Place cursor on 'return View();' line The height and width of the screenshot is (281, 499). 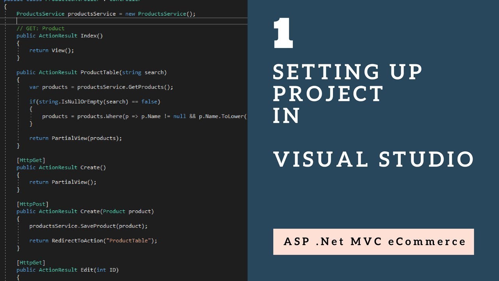[x=51, y=50]
